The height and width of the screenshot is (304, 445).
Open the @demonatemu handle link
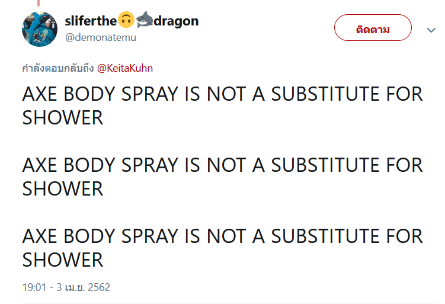coord(101,37)
